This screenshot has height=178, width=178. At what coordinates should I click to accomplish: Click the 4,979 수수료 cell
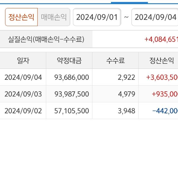point(127,94)
